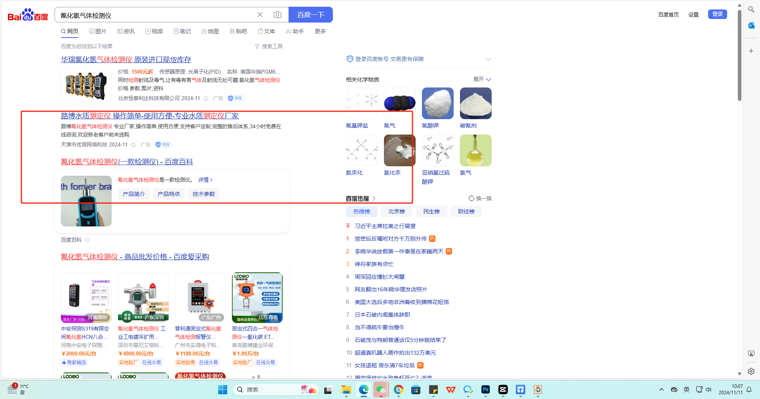Select the 民生榜 hot list tab
The image size is (760, 399).
(x=431, y=211)
